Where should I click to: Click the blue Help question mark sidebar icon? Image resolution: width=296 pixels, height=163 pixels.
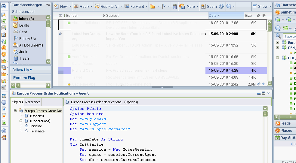click(x=4, y=131)
